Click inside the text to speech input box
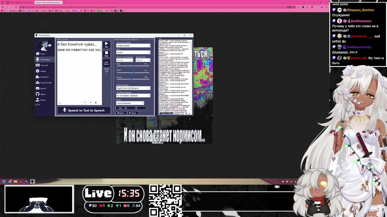Image resolution: width=387 pixels, height=217 pixels. (79, 72)
